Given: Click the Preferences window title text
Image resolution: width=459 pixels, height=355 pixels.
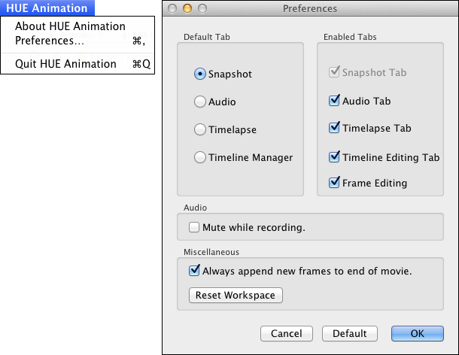Looking at the screenshot, I should point(310,9).
